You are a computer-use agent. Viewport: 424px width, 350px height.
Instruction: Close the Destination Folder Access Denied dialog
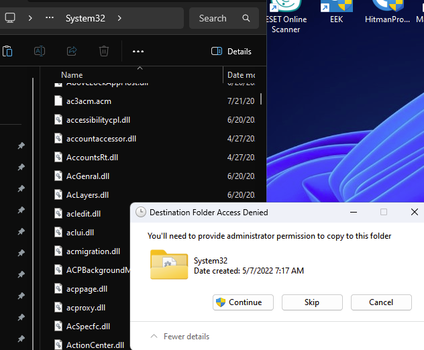click(x=414, y=212)
